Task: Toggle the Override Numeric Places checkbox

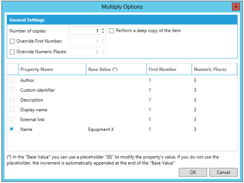Action: click(12, 52)
